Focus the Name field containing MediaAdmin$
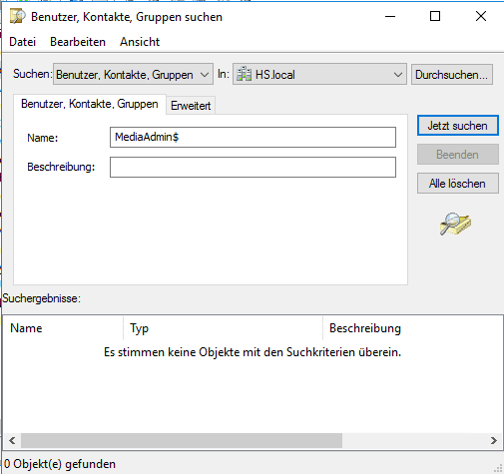 click(x=252, y=137)
